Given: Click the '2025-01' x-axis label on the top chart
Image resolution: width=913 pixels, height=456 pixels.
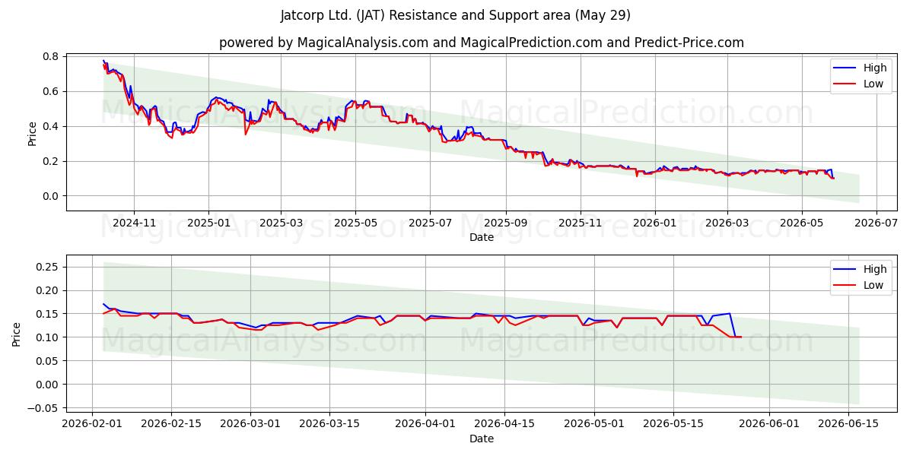Looking at the screenshot, I should [x=208, y=223].
